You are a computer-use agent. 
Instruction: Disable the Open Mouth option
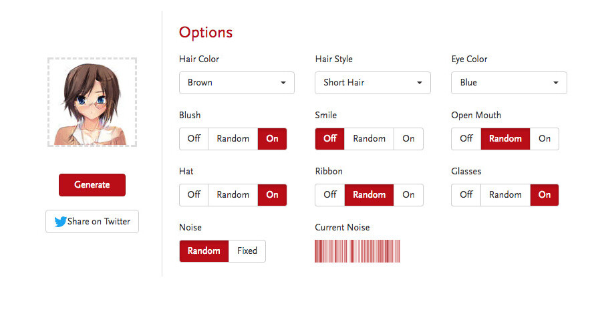(x=466, y=139)
